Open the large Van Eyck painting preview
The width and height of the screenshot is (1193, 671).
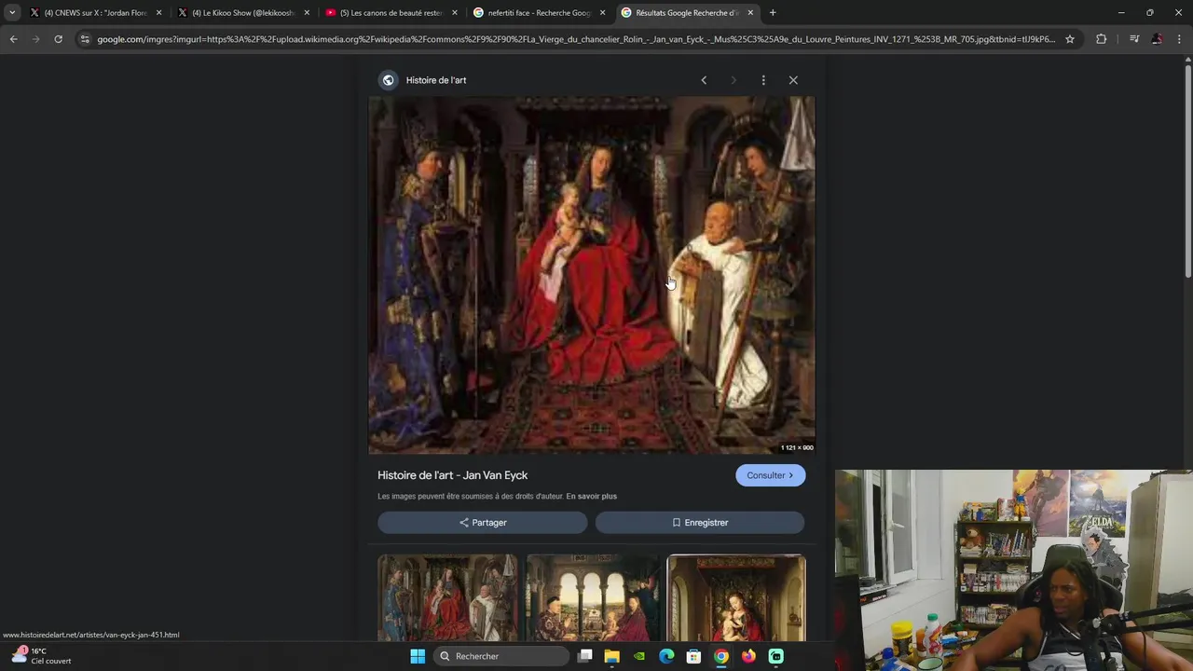click(x=592, y=275)
